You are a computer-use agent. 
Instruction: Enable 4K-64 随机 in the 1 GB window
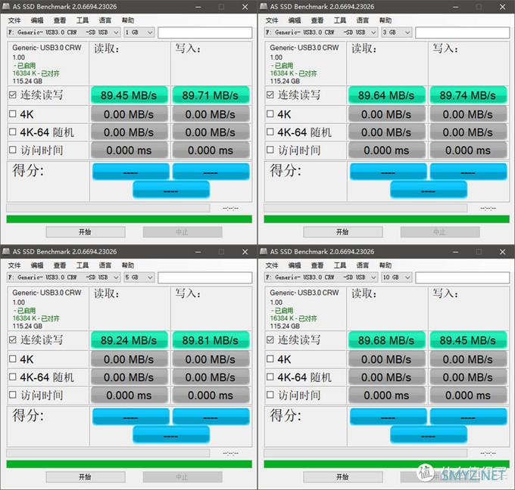click(x=12, y=132)
